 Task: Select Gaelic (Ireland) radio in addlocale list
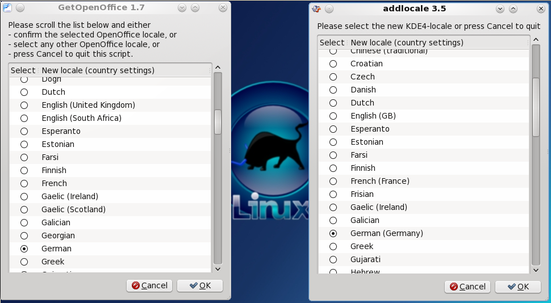click(x=333, y=208)
